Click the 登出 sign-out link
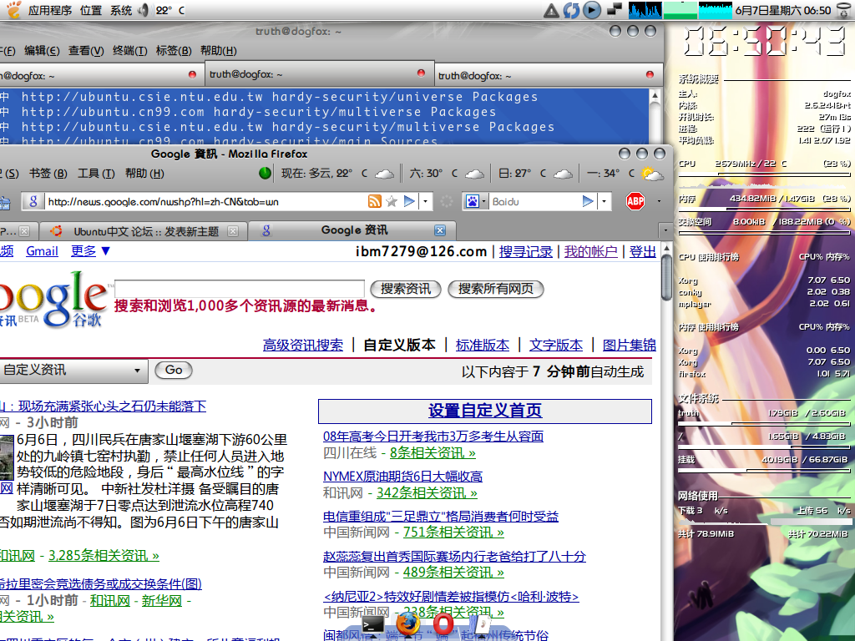Screen dimensions: 855x641 642,251
